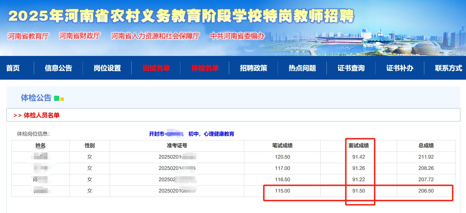The width and height of the screenshot is (466, 213).
Task: Click the 笔试成绩 column header
Action: [x=282, y=145]
